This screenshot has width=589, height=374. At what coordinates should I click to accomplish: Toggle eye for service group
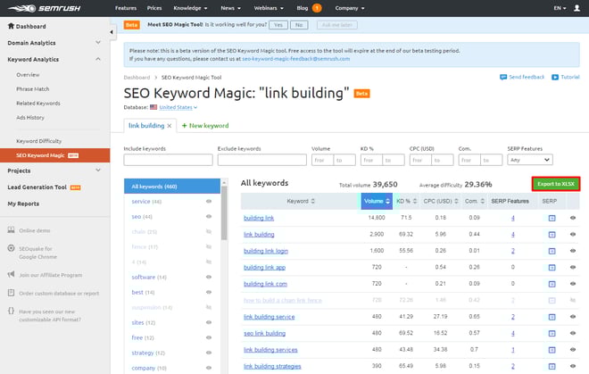click(x=209, y=202)
